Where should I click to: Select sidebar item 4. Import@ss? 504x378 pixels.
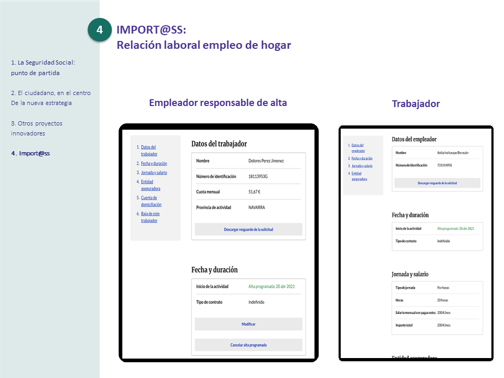[30, 153]
